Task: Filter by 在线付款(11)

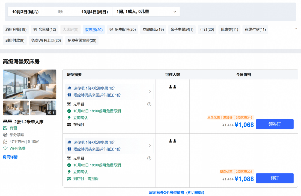Action: pyautogui.click(x=255, y=30)
